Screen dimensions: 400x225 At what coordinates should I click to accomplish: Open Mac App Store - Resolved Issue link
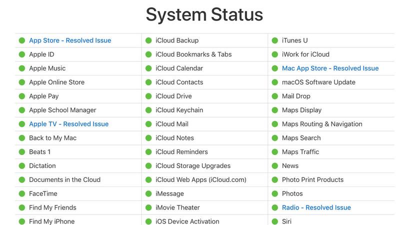coord(330,68)
